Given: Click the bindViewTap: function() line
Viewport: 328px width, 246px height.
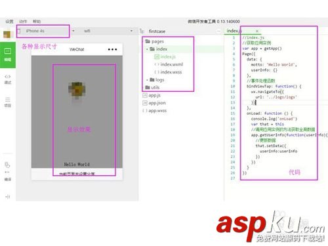Looking at the screenshot, I should [274, 87].
